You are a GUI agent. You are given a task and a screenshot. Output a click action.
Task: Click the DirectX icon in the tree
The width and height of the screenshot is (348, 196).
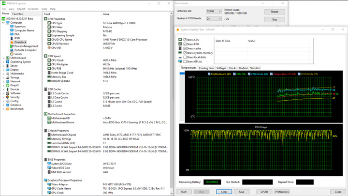pyautogui.click(x=7, y=85)
